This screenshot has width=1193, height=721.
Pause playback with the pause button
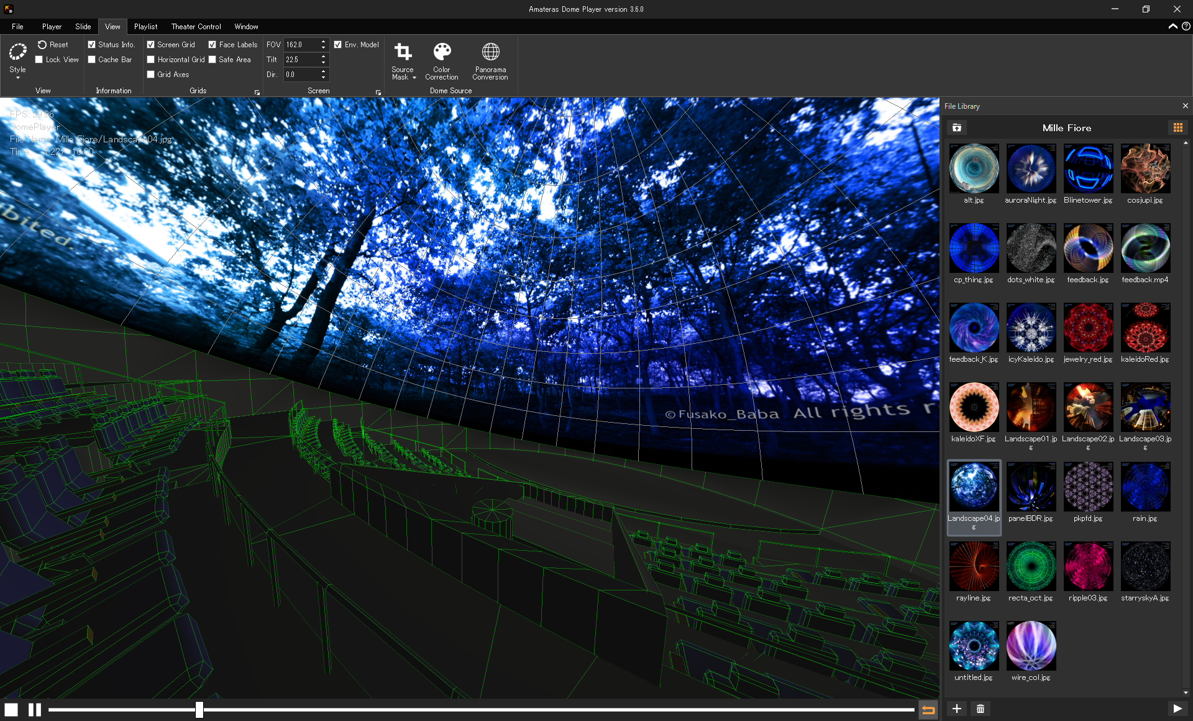(35, 709)
